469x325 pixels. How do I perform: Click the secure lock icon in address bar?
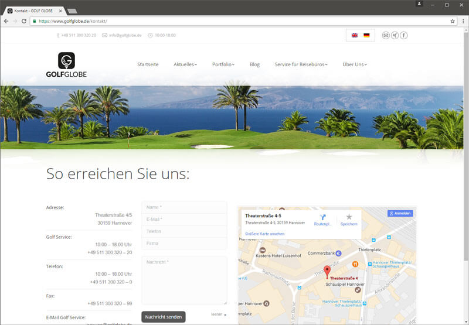click(x=35, y=21)
